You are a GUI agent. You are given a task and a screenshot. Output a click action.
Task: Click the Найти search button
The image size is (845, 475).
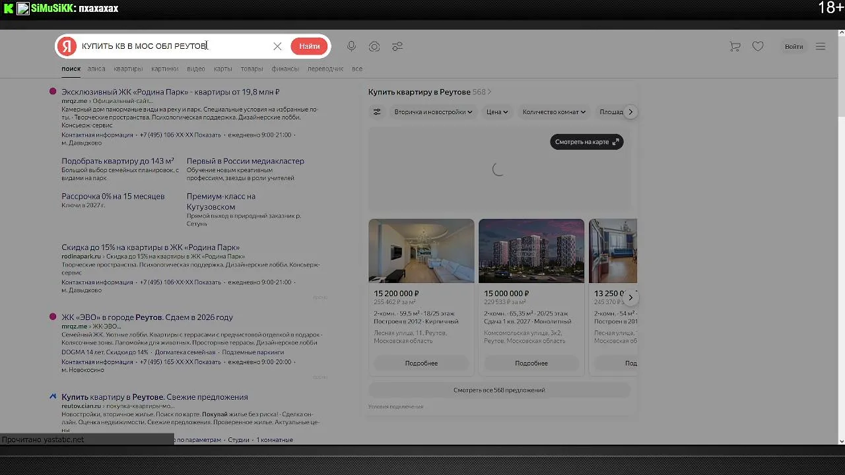click(309, 46)
